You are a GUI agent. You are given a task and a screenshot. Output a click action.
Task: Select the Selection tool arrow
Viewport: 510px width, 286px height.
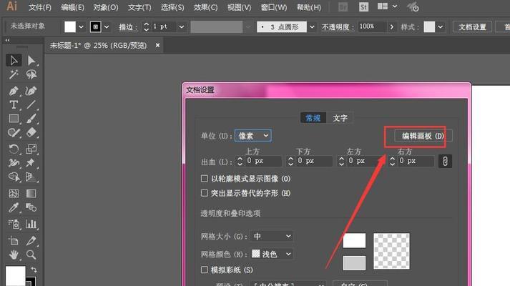(x=14, y=61)
